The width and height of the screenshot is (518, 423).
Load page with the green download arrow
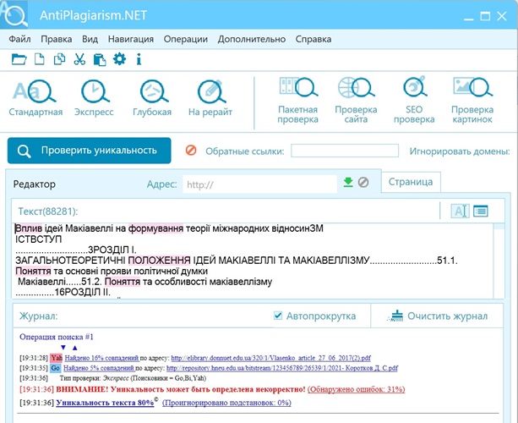pyautogui.click(x=348, y=182)
